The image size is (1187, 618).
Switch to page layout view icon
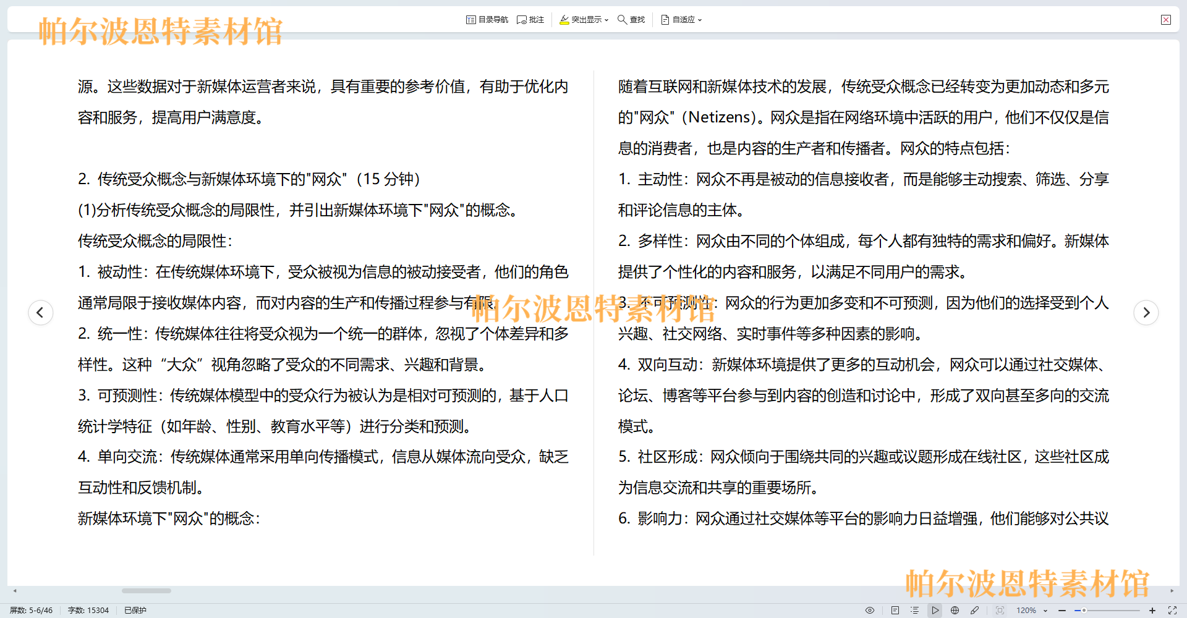click(895, 610)
